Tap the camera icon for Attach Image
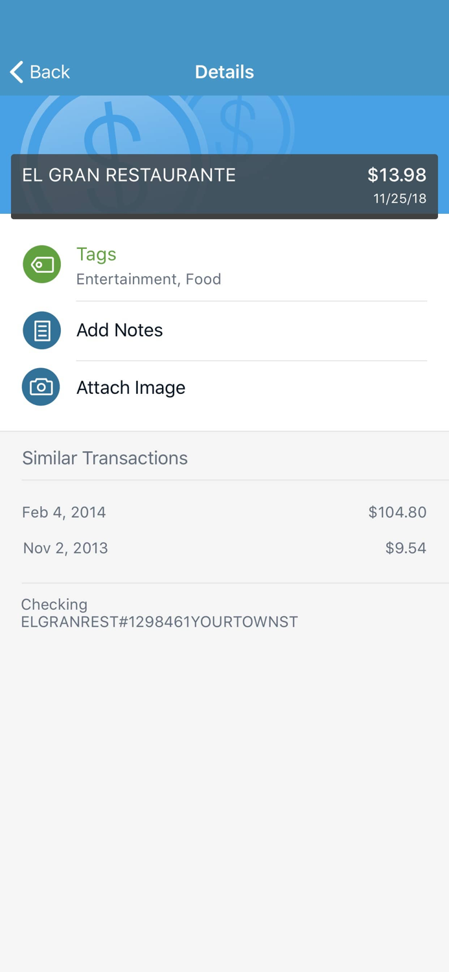The height and width of the screenshot is (972, 449). tap(41, 388)
